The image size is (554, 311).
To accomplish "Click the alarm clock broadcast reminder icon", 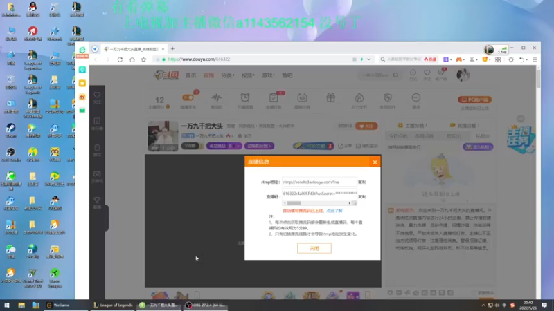I will pos(245,97).
